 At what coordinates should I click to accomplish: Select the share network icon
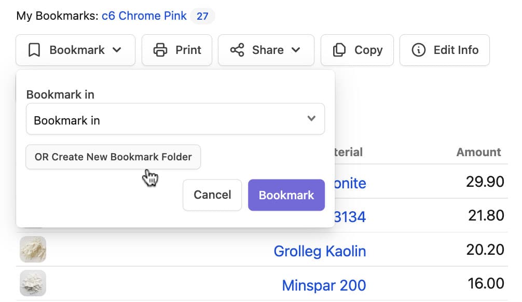238,50
